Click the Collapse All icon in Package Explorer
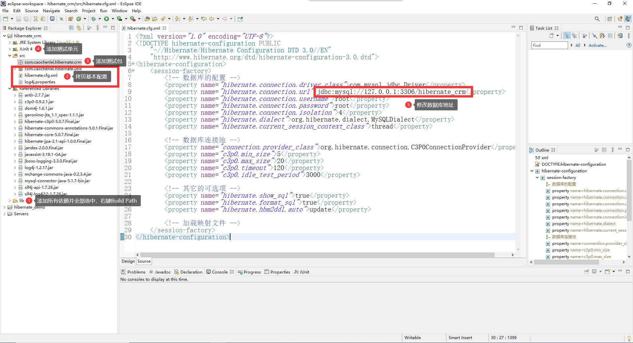 coord(71,28)
